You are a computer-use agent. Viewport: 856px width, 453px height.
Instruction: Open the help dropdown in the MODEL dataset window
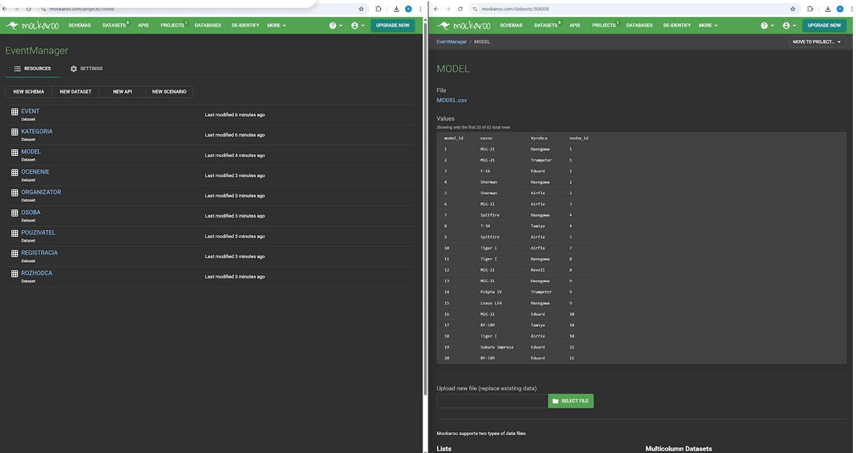(768, 26)
